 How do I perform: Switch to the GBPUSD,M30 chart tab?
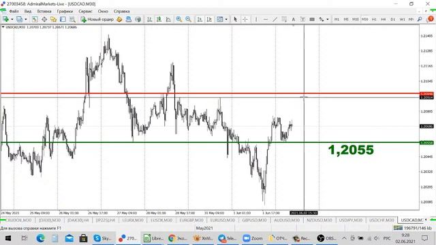tap(254, 220)
